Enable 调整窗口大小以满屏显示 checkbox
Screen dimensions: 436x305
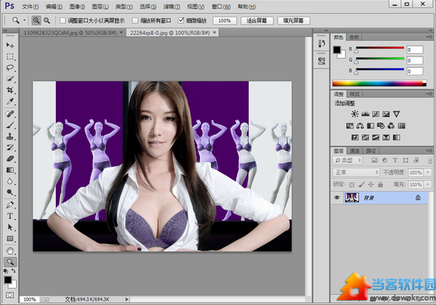point(62,20)
